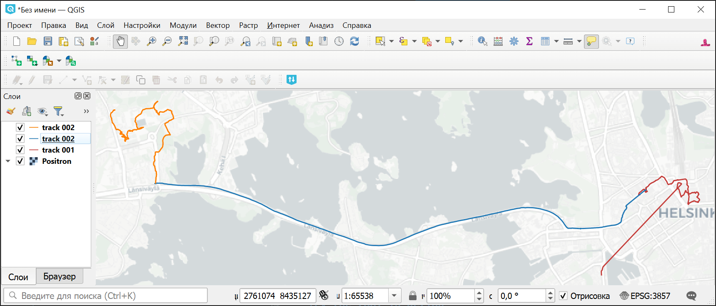Open the Statistical Summary sigma icon
This screenshot has height=306, width=716.
[x=529, y=41]
